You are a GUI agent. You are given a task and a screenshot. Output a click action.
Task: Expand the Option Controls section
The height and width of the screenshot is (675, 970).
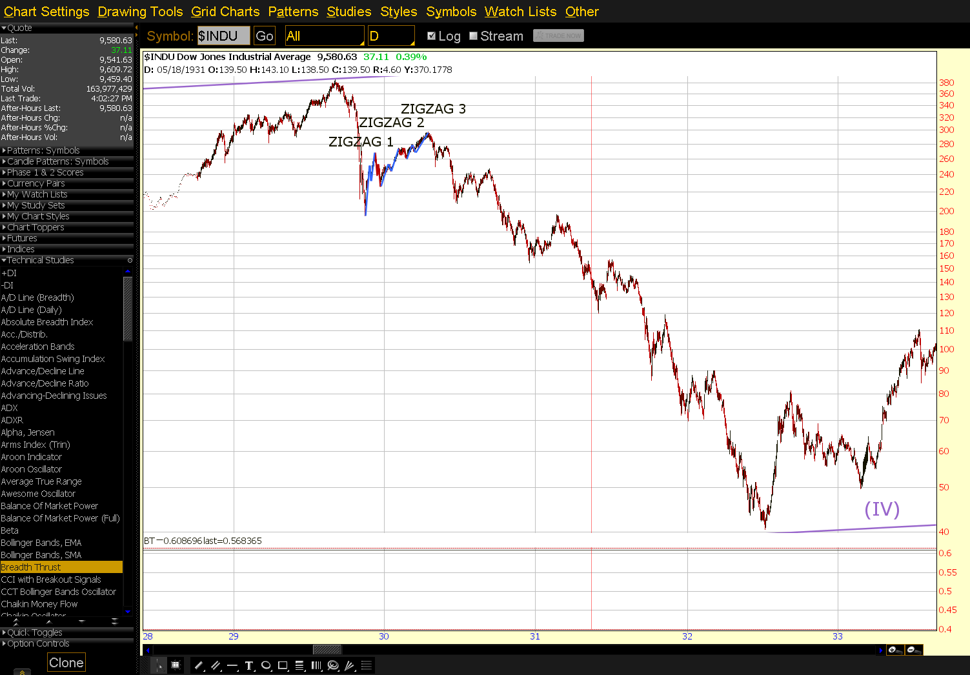(x=67, y=643)
